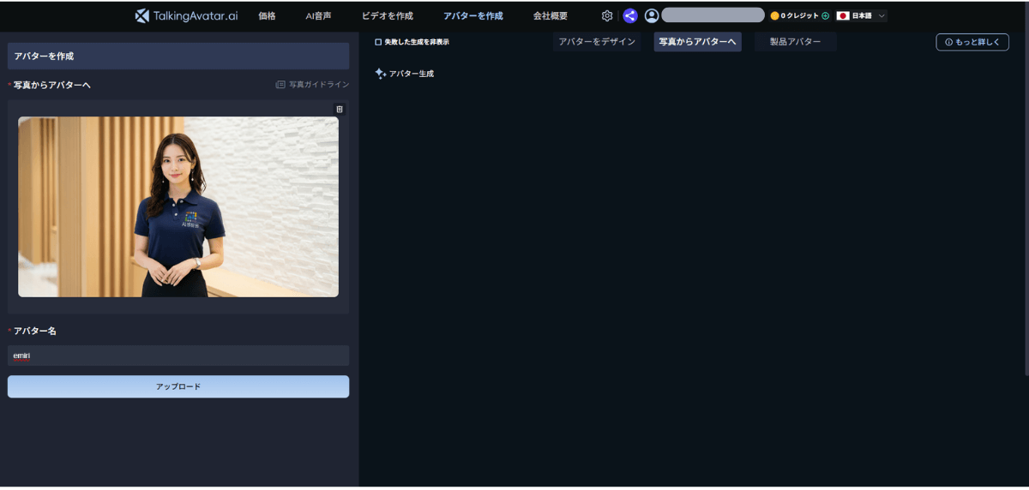Select the 製品アバター tab
Viewport: 1029px width, 490px height.
pos(795,42)
